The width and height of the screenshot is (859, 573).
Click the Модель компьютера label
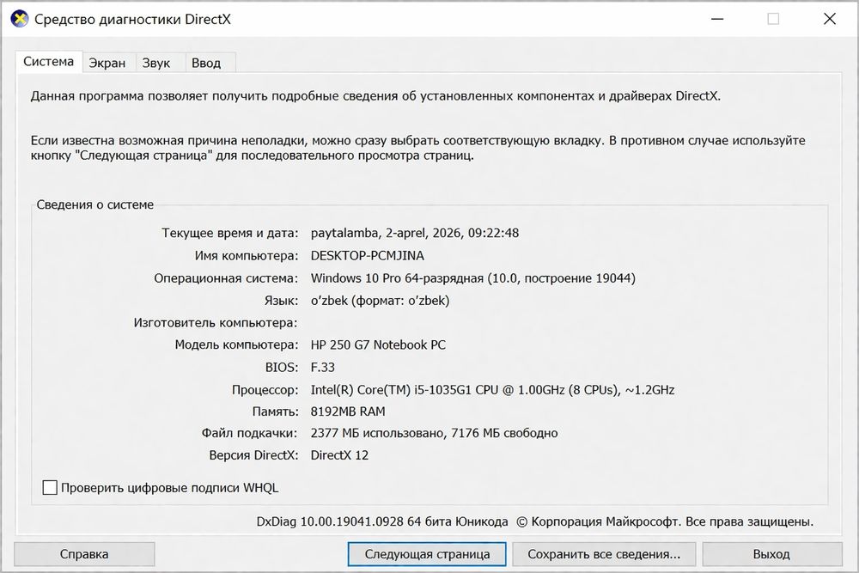(x=236, y=344)
